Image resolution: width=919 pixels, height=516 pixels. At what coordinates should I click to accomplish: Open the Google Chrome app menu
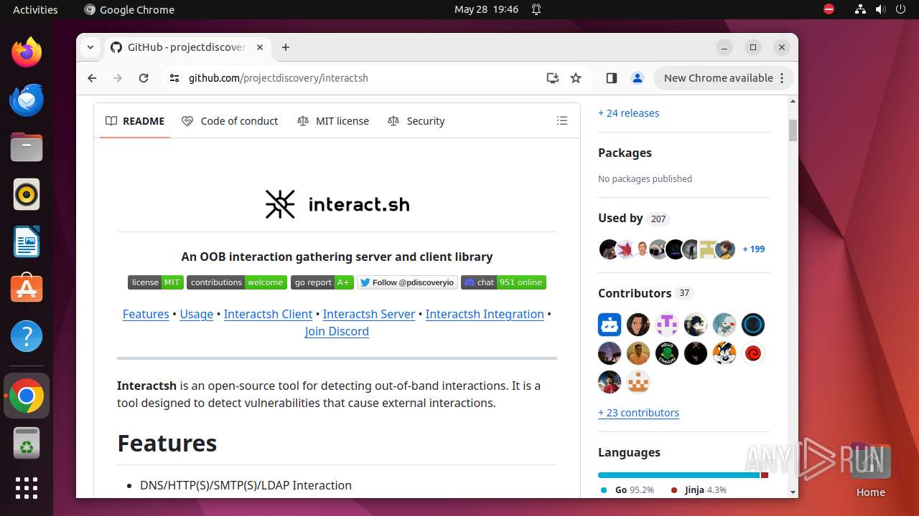(x=129, y=9)
